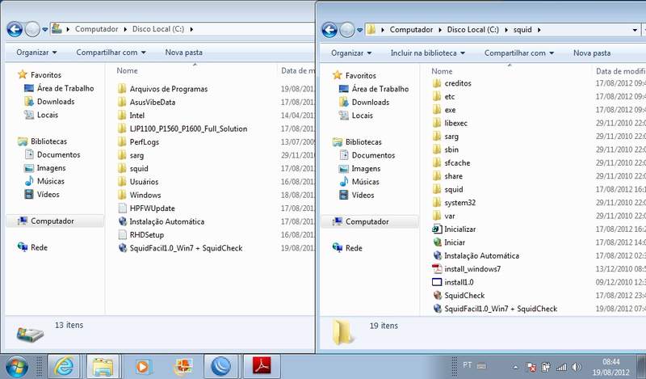Open Organizar dropdown in Disco Local window

[36, 53]
